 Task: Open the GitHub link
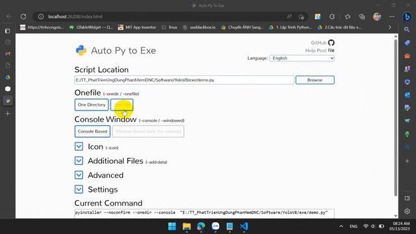click(x=318, y=43)
